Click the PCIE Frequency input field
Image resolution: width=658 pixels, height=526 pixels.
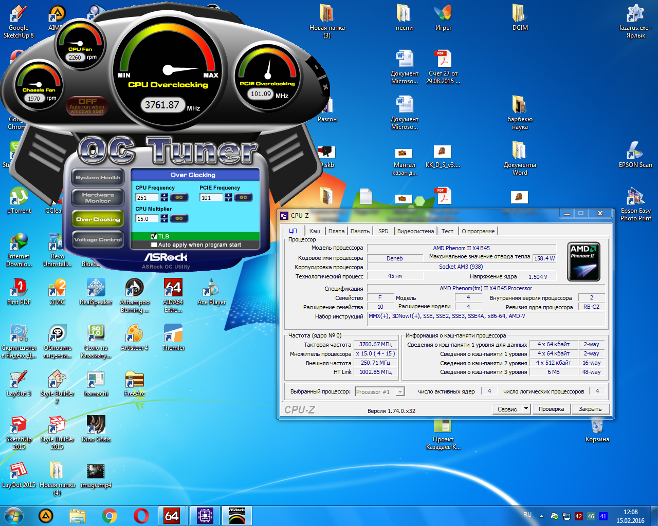[212, 198]
